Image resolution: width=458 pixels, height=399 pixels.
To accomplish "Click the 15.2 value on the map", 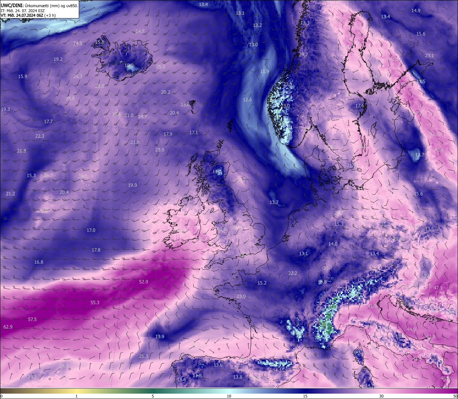I will coord(262,283).
